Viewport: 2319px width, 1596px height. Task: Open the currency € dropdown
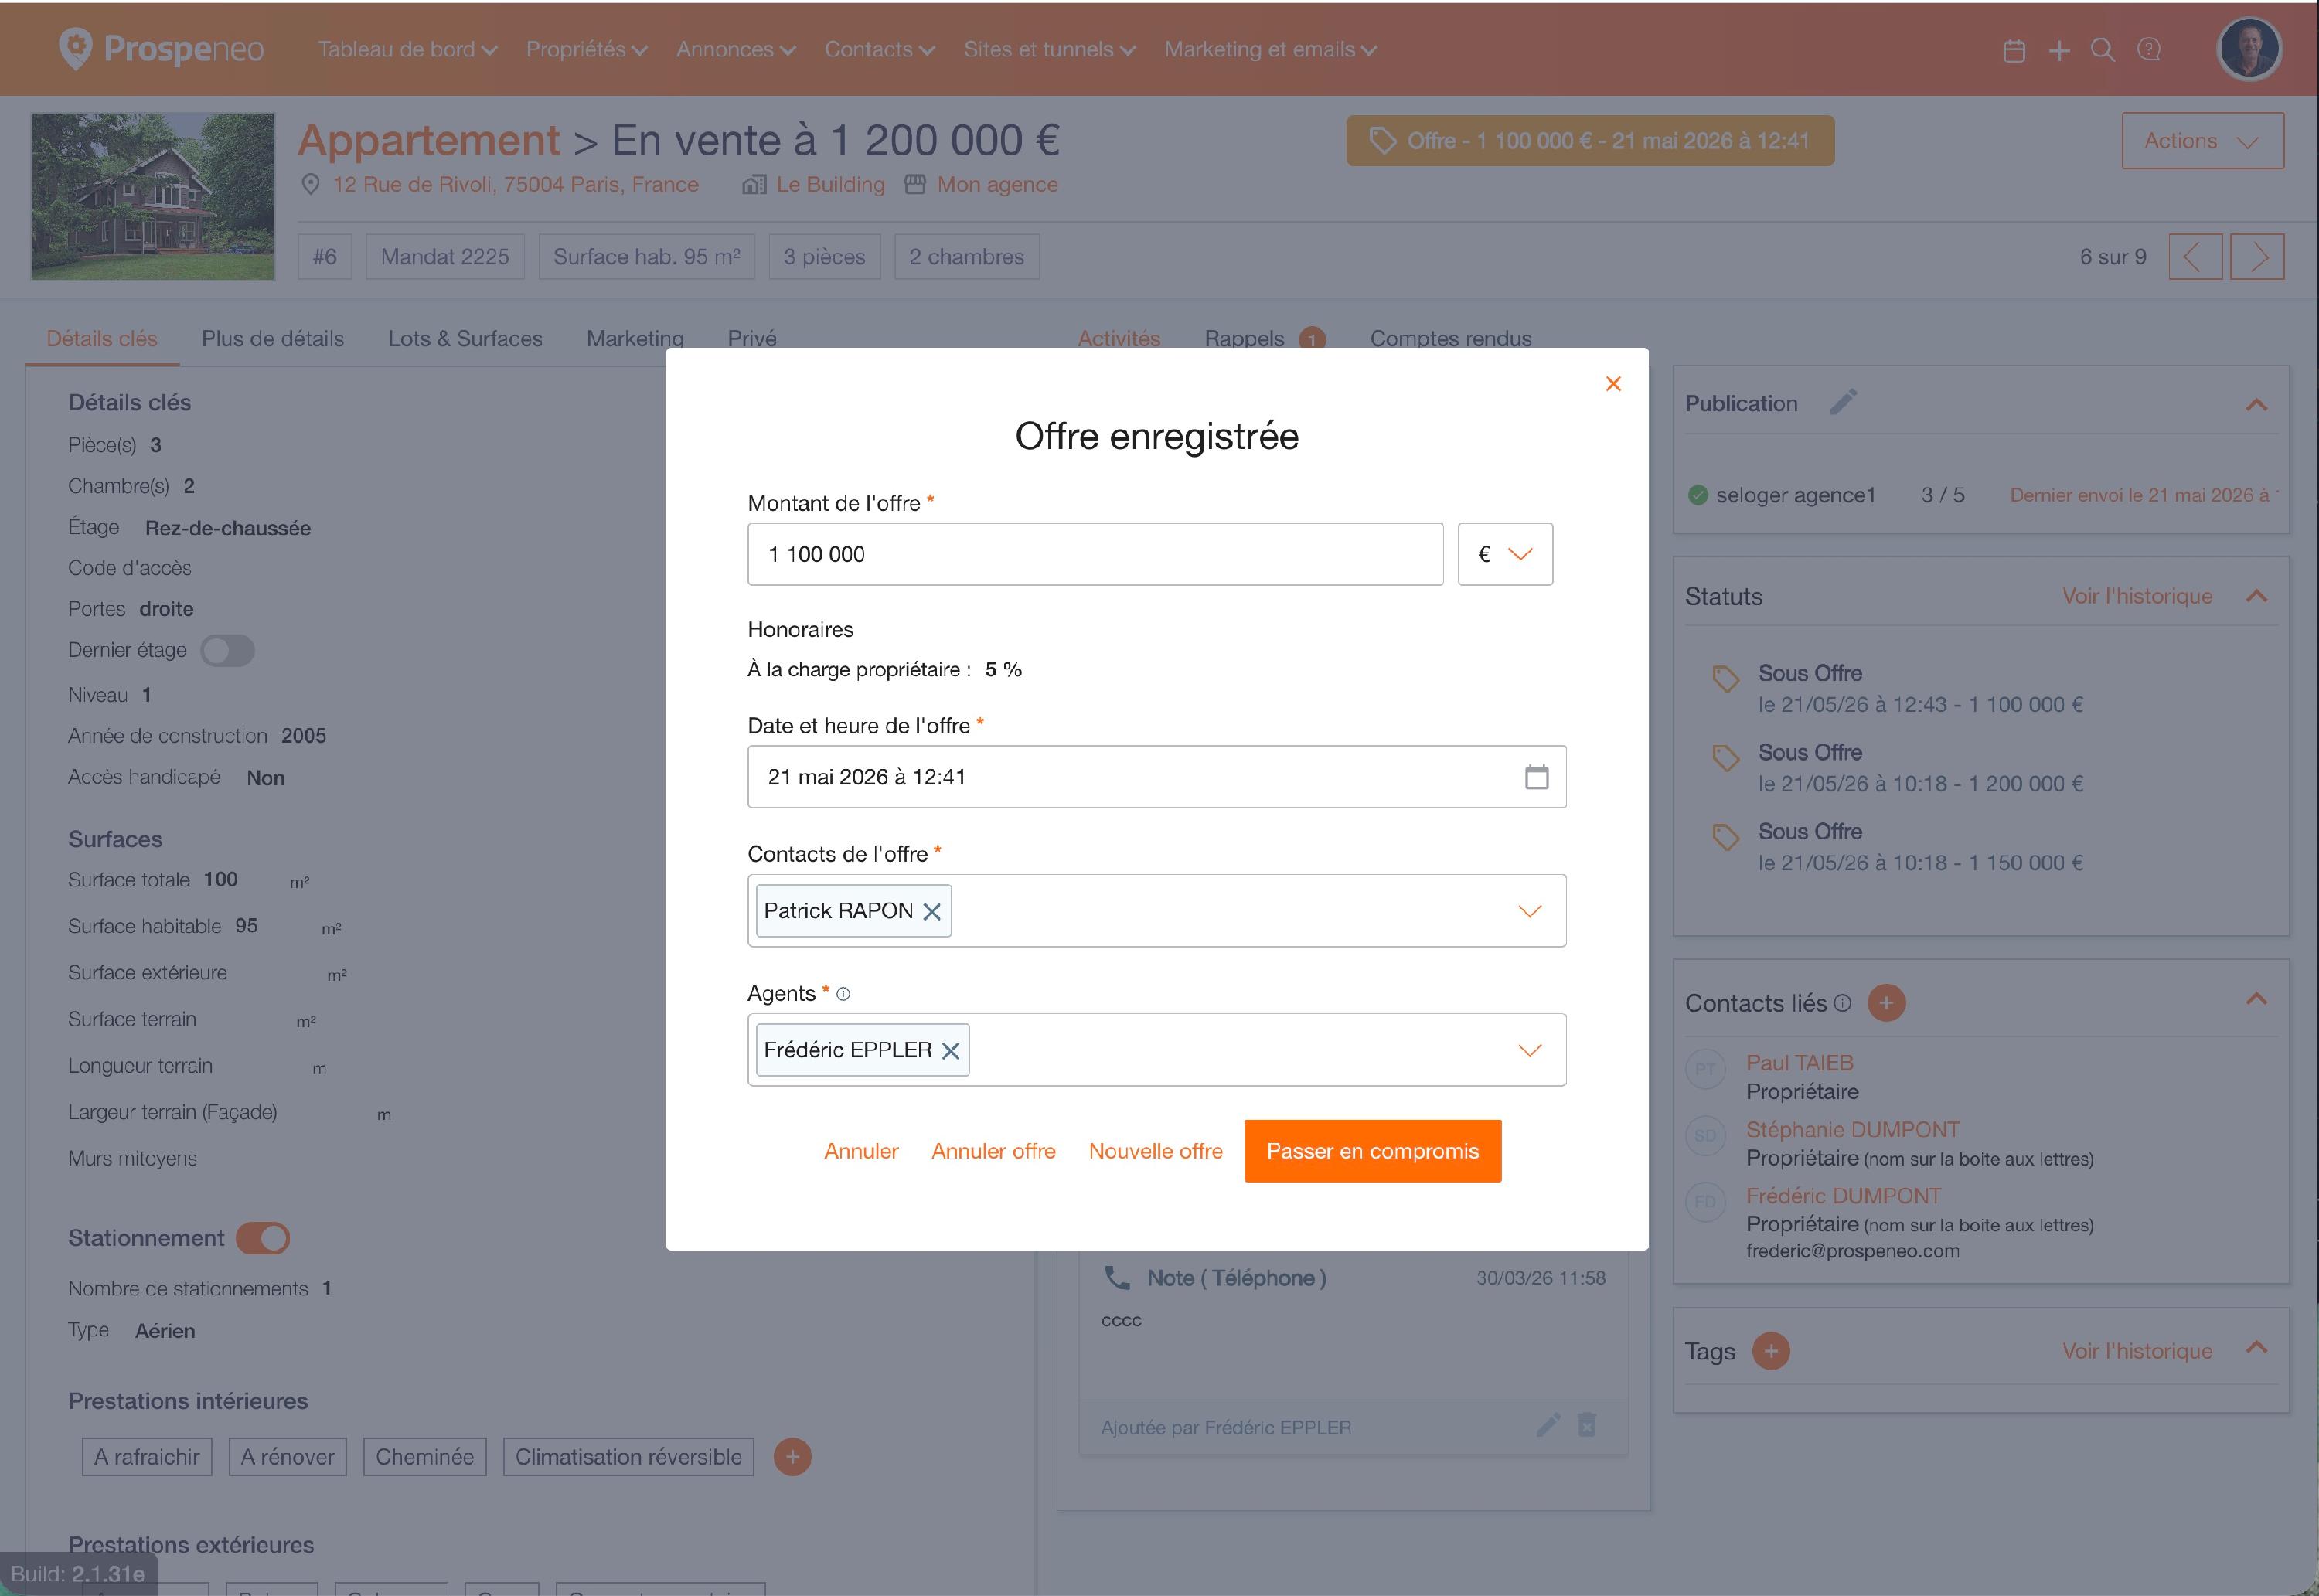click(x=1505, y=554)
